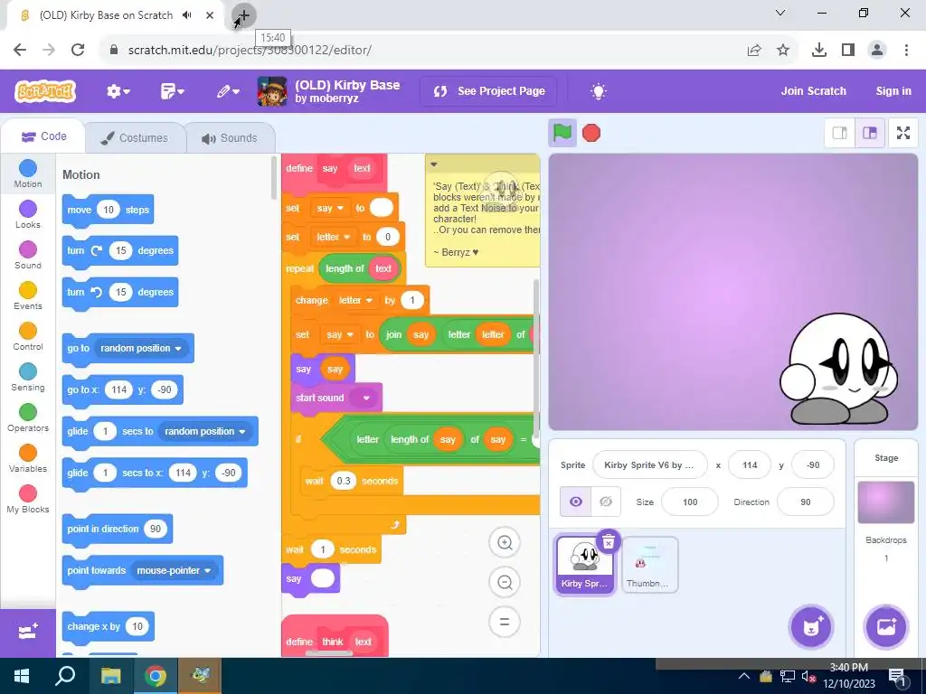This screenshot has width=926, height=694.
Task: Select the Operators block category
Action: click(x=28, y=417)
